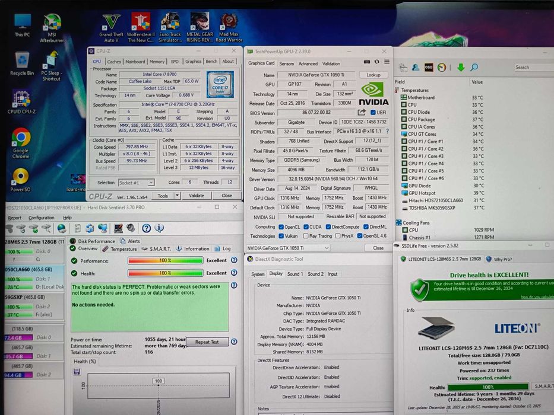This screenshot has width=554, height=415.
Task: Open Hard Disk Sentinel S.M.A.R.T. tab
Action: [157, 249]
